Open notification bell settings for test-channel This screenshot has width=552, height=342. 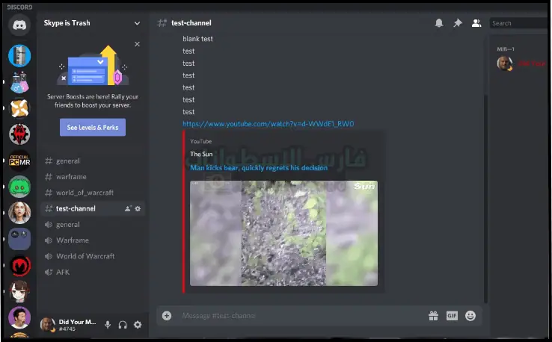pyautogui.click(x=439, y=23)
